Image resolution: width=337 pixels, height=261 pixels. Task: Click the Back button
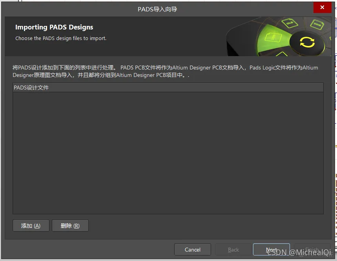coord(233,249)
